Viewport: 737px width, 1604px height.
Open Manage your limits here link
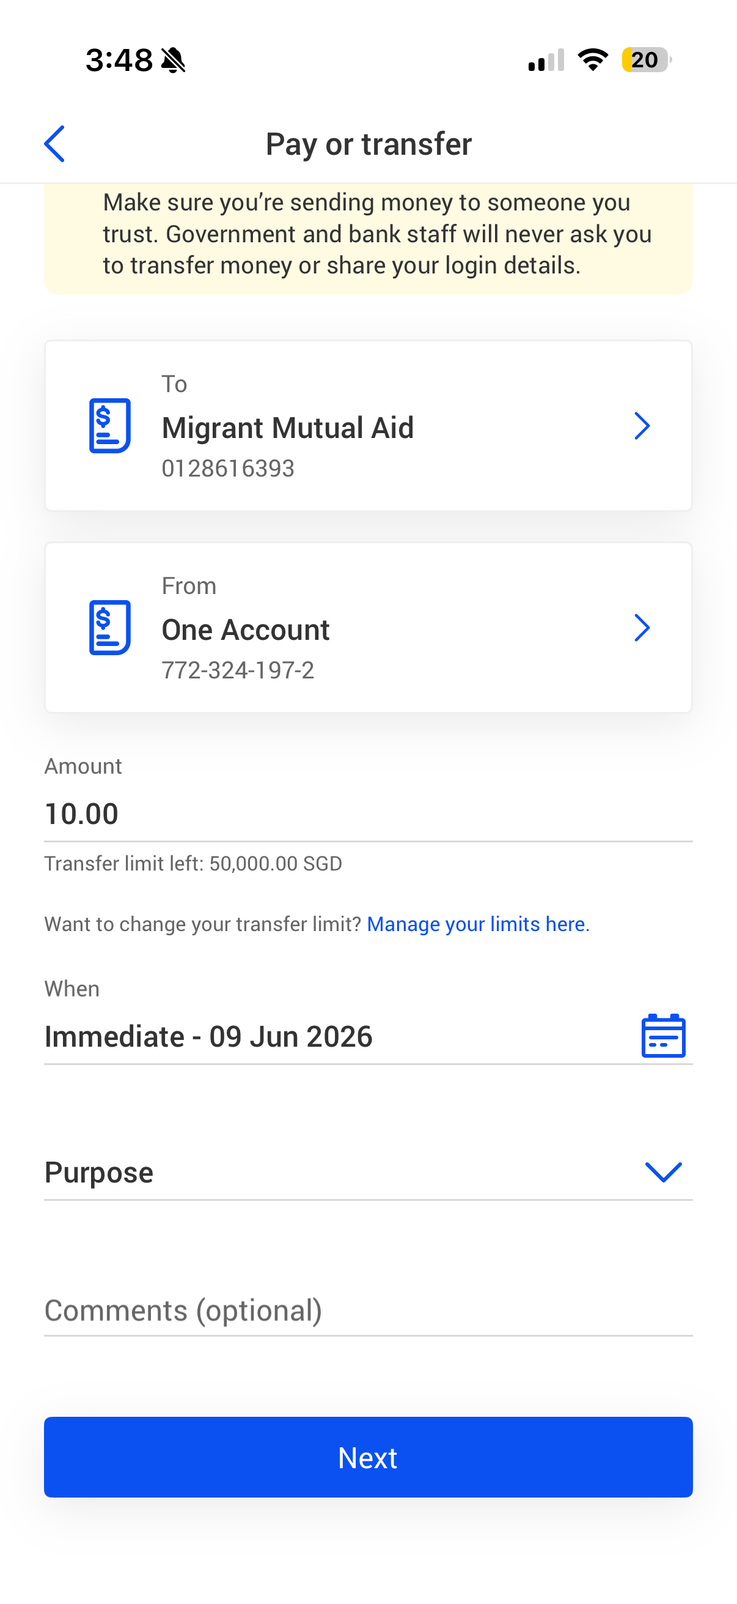pyautogui.click(x=479, y=924)
